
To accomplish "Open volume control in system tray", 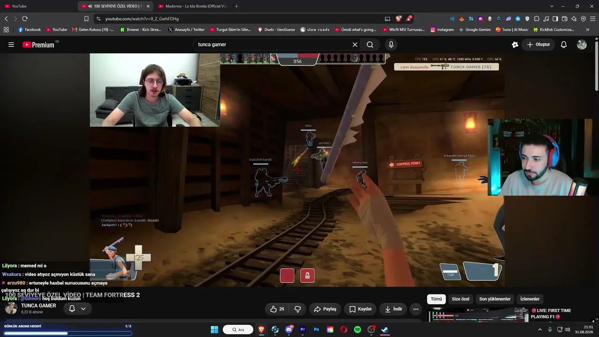I will pyautogui.click(x=568, y=330).
